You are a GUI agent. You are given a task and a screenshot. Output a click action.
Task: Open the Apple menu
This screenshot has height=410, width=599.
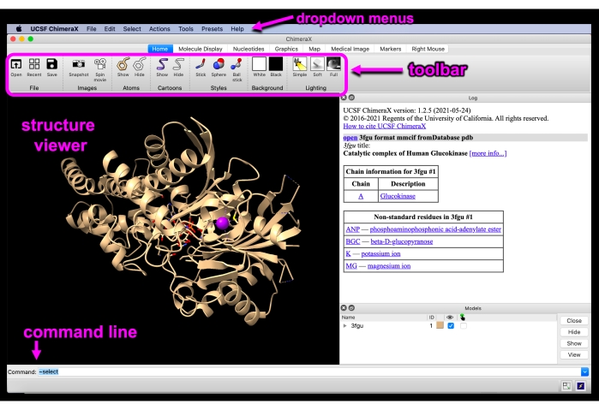[x=19, y=28]
